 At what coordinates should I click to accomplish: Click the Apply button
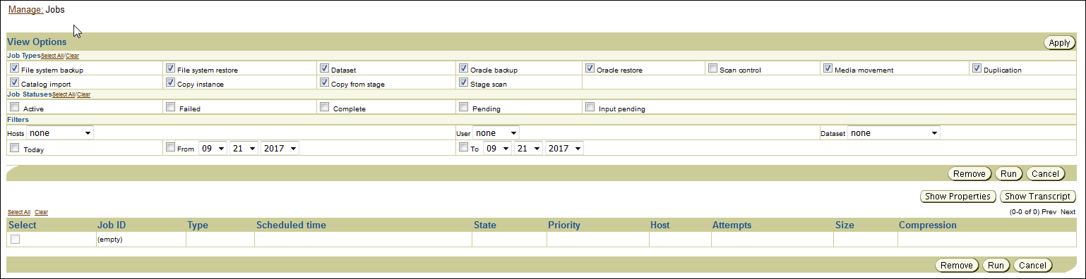click(x=1060, y=43)
